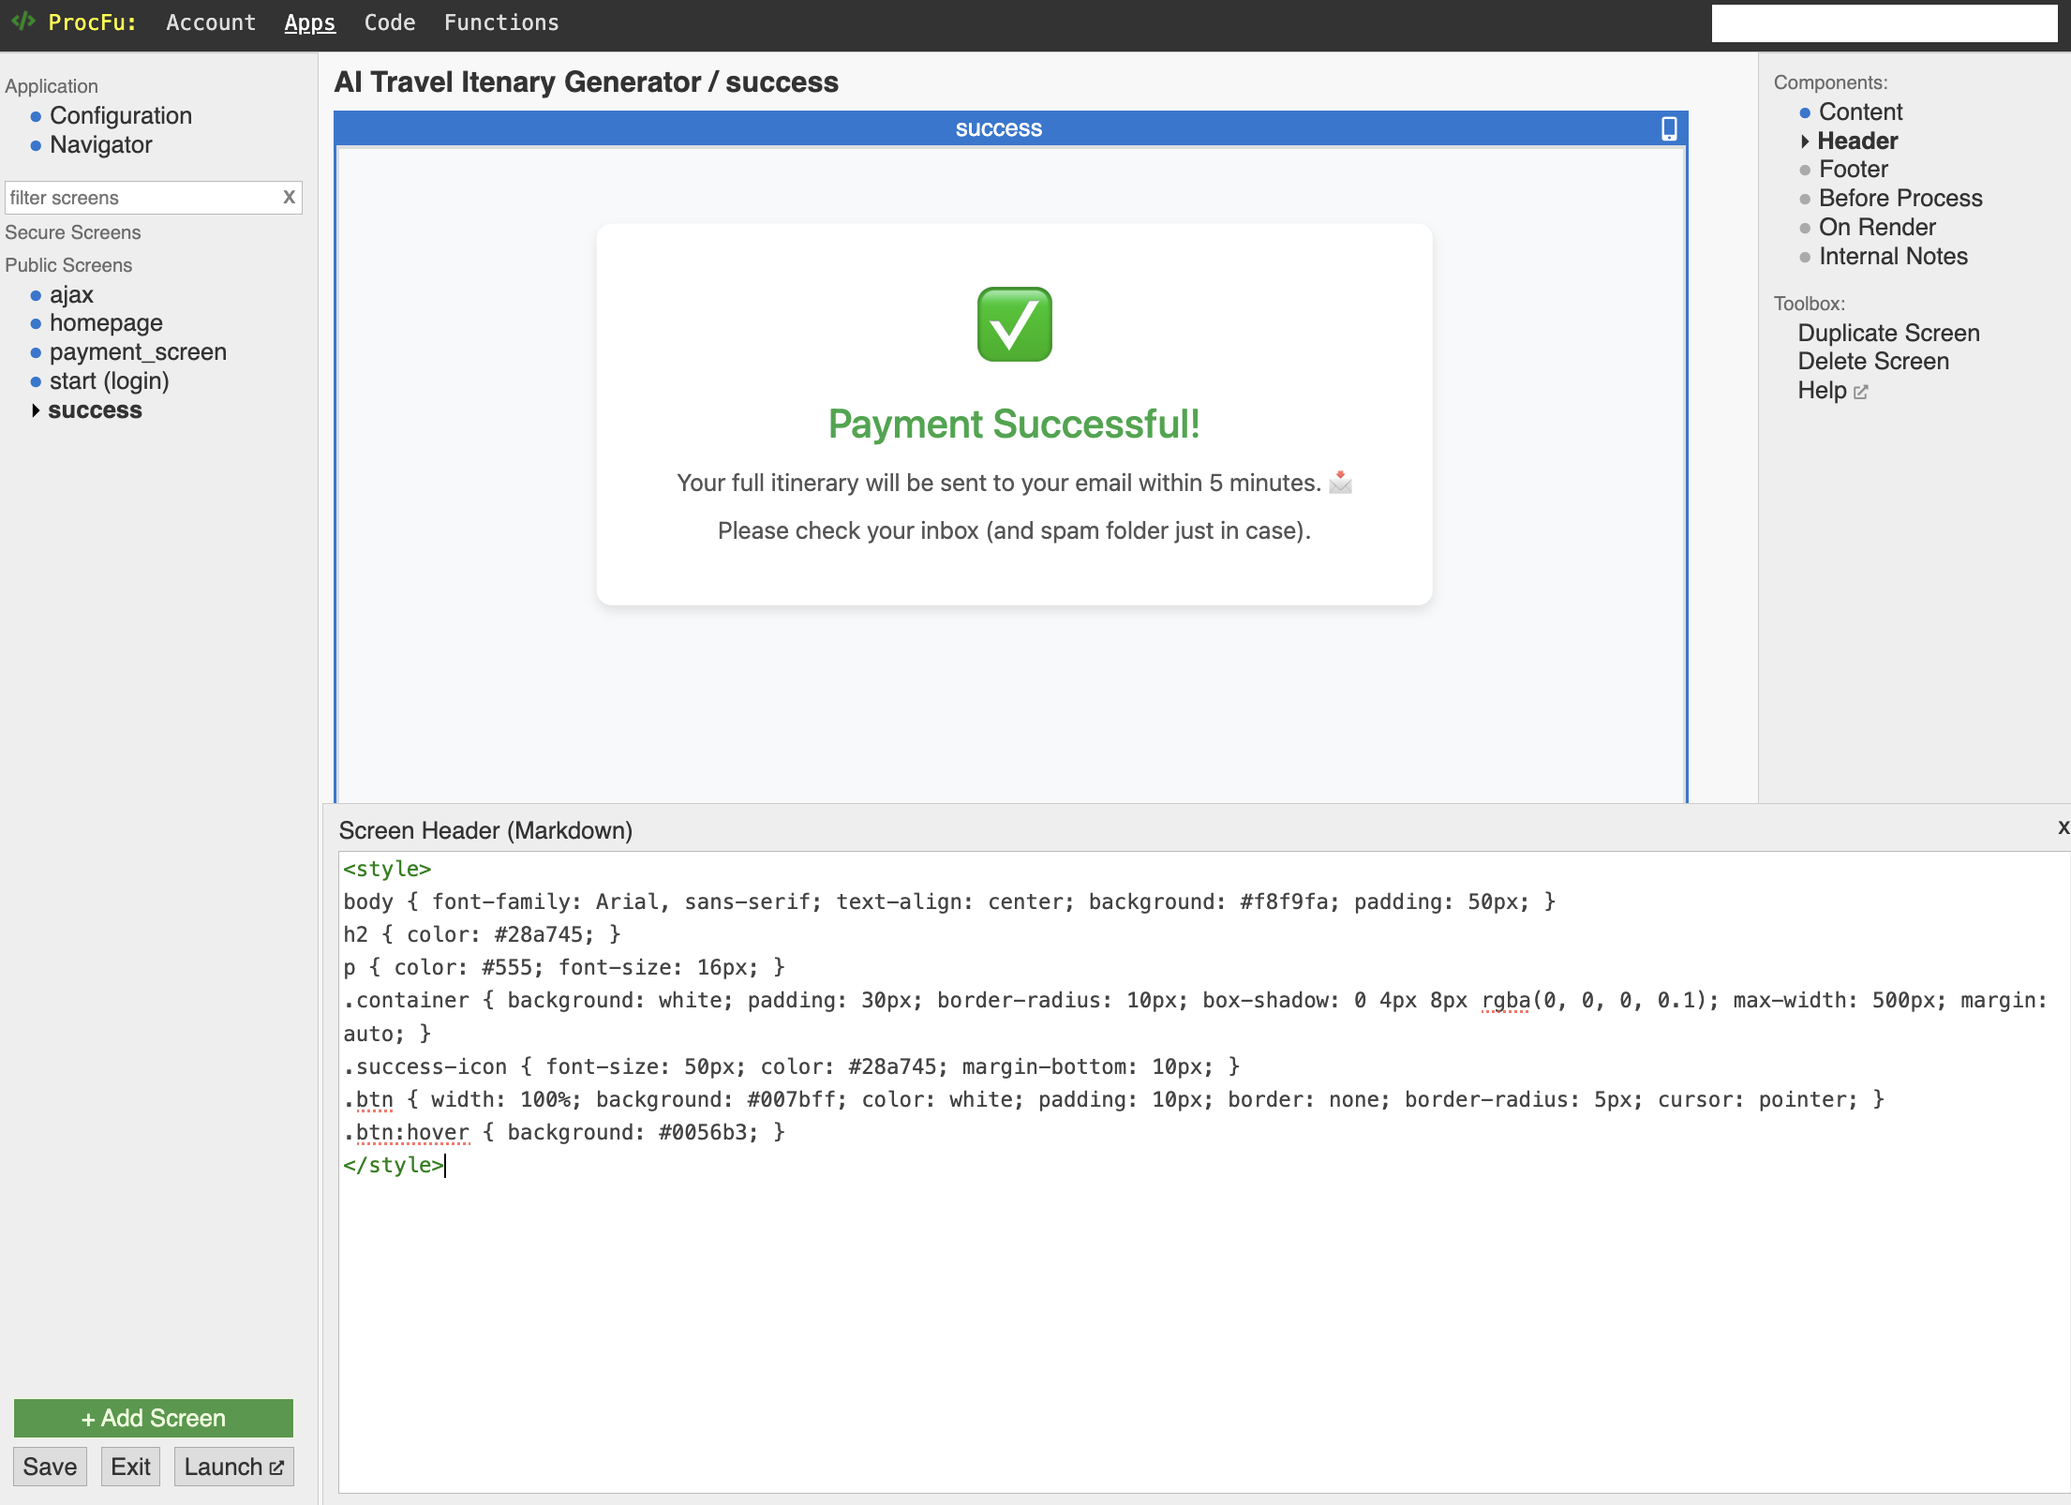
Task: Collapse the Header component disclosure triangle
Action: pyautogui.click(x=1805, y=142)
